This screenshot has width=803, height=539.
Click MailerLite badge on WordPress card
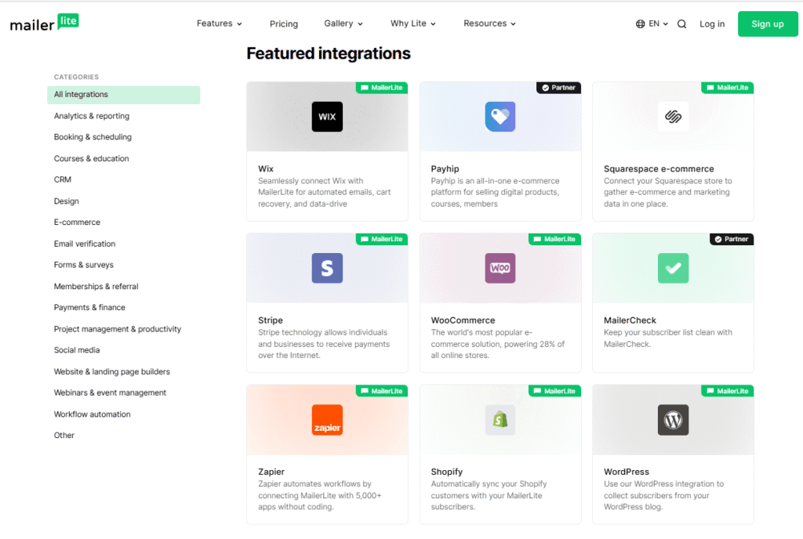[727, 391]
